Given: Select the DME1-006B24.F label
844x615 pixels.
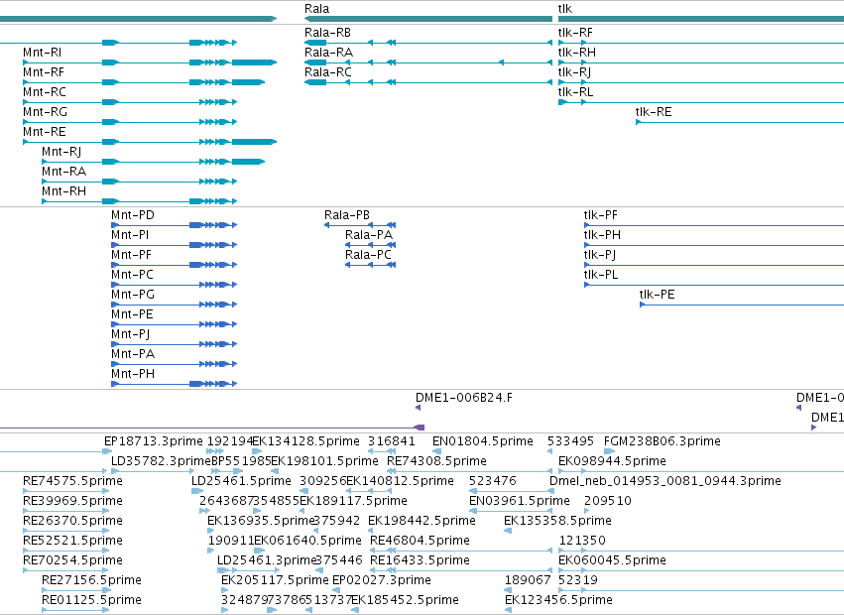Looking at the screenshot, I should (464, 399).
